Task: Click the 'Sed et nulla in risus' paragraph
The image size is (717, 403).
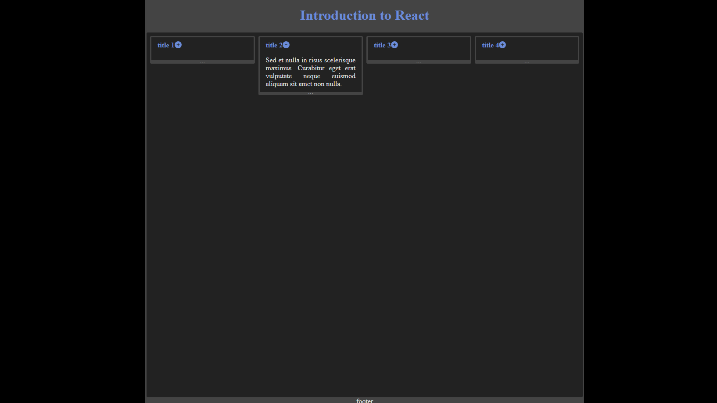Action: click(x=311, y=72)
